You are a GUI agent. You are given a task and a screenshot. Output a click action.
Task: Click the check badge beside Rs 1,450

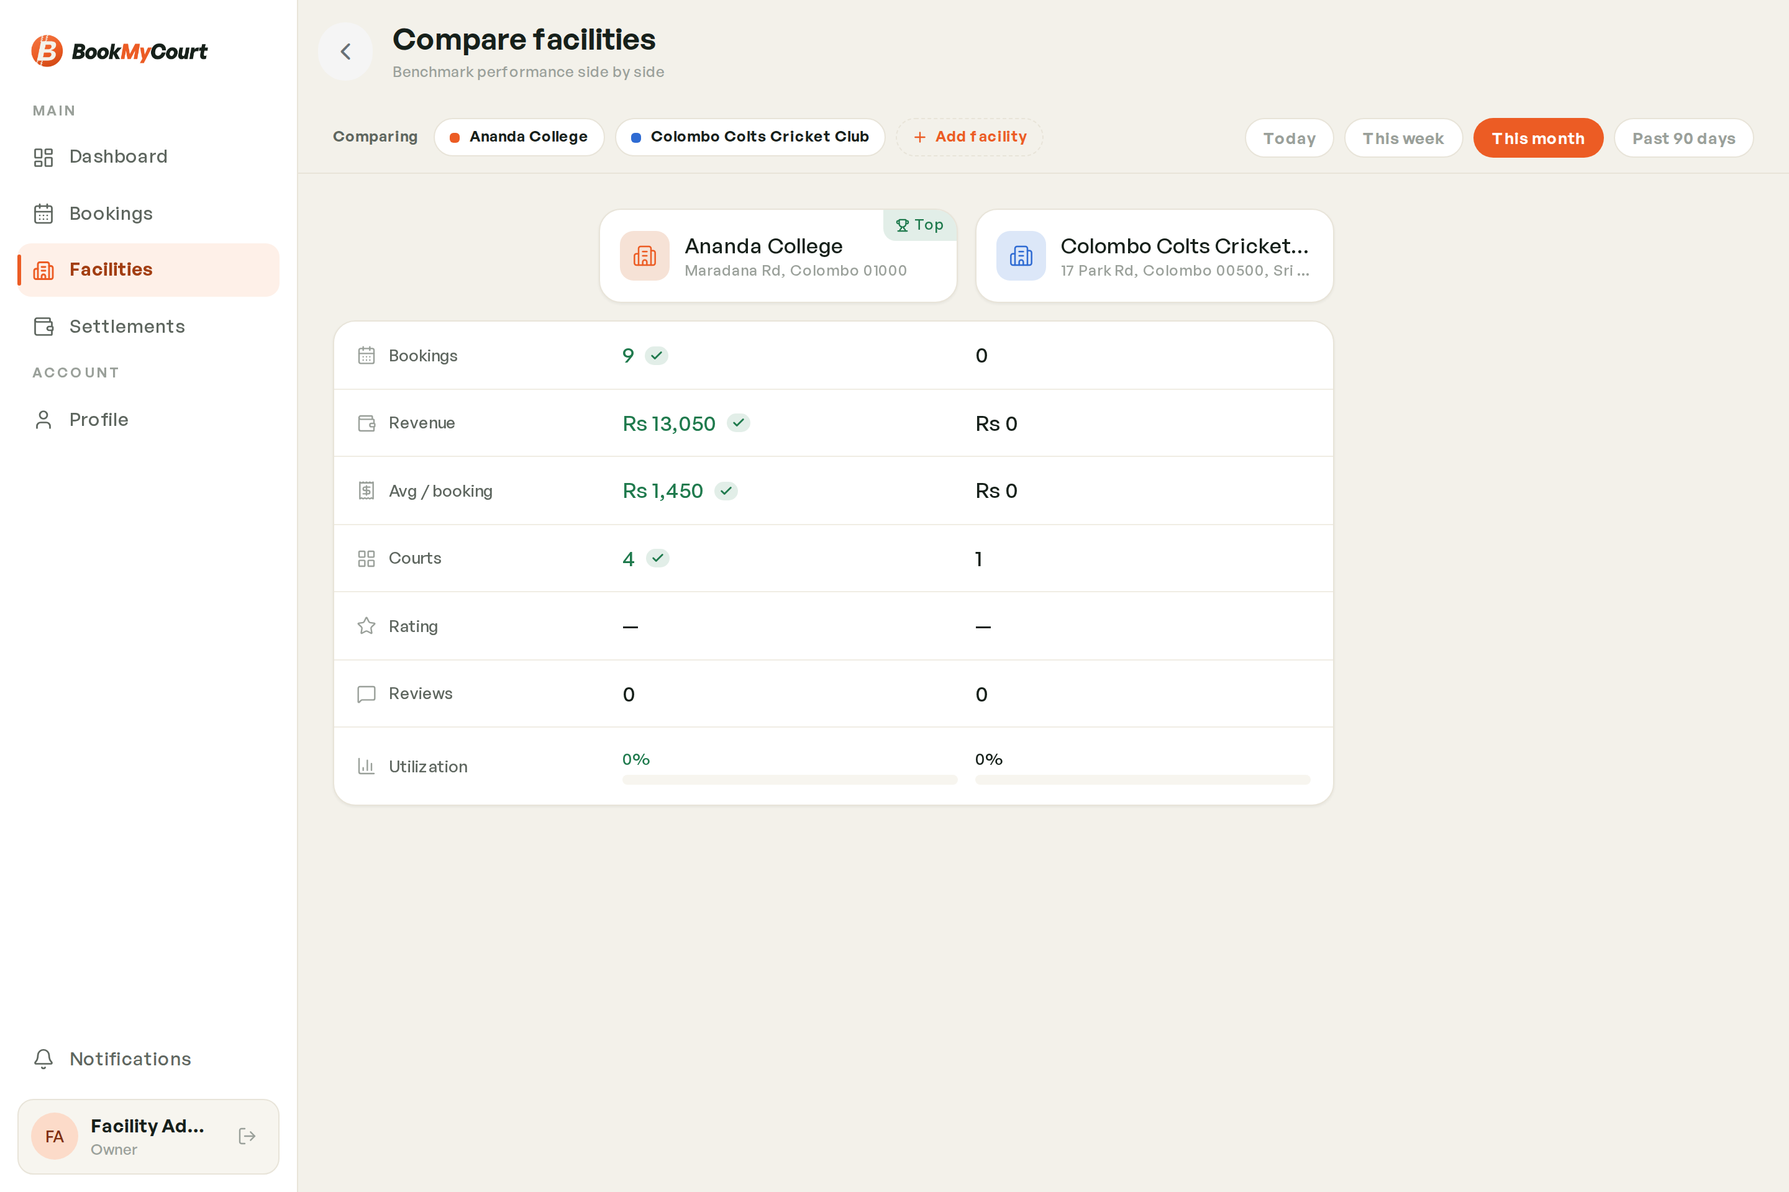(x=726, y=490)
